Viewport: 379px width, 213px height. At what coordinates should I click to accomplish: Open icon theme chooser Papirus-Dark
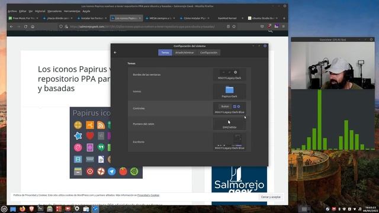click(229, 92)
